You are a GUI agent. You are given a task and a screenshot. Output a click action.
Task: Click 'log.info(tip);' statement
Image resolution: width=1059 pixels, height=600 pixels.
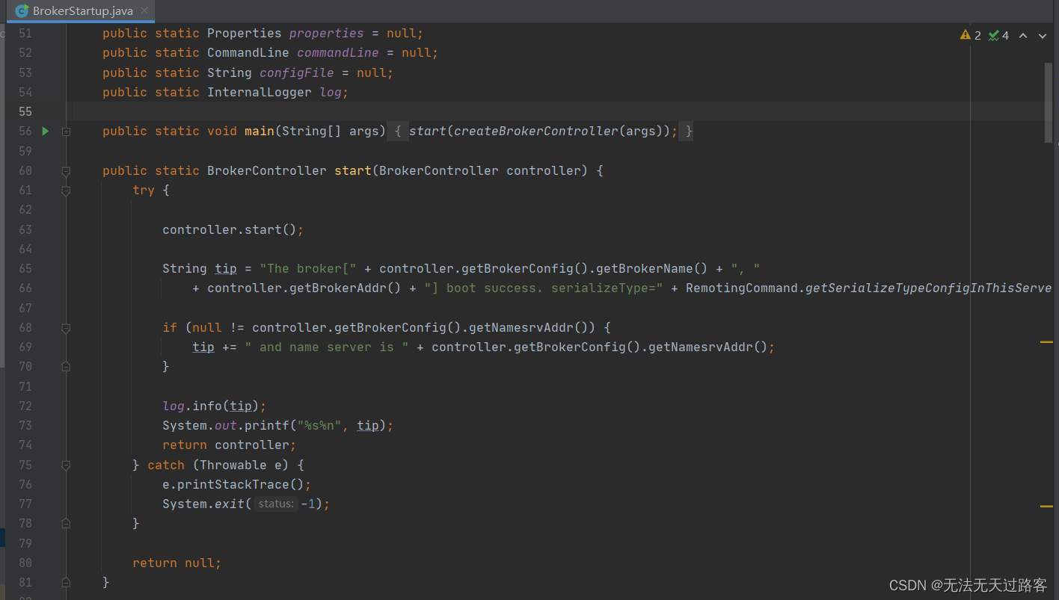[x=215, y=406]
